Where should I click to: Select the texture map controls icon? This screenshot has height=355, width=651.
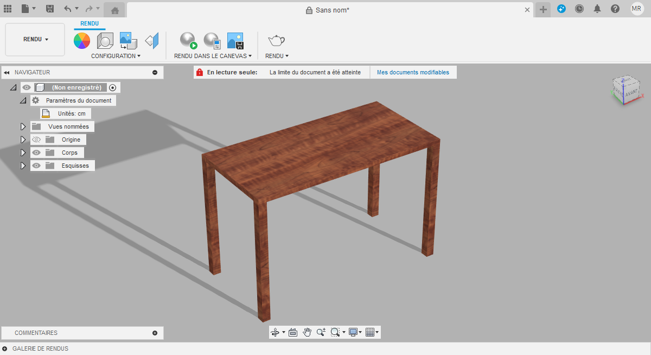coord(128,41)
